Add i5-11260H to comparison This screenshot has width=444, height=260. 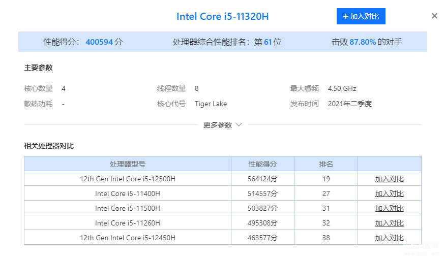(x=390, y=223)
